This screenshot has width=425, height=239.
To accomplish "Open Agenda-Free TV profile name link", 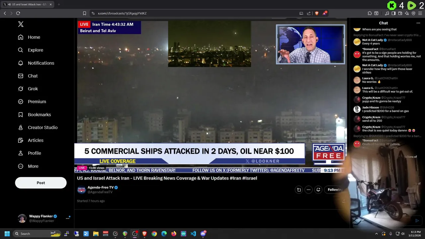I will [101, 188].
